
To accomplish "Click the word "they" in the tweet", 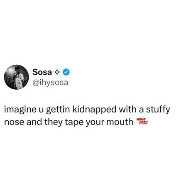I will (53, 122).
